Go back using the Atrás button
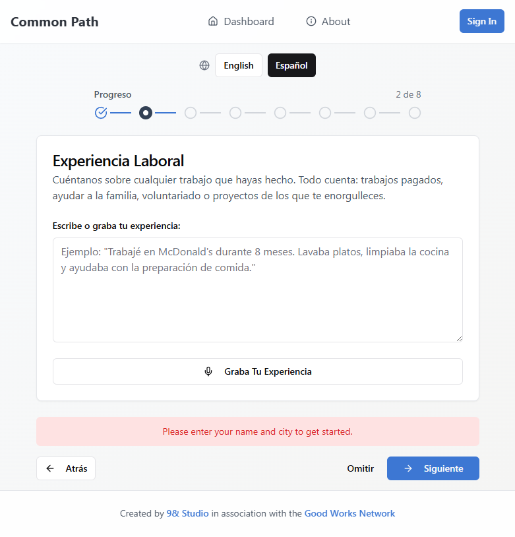 click(x=65, y=468)
